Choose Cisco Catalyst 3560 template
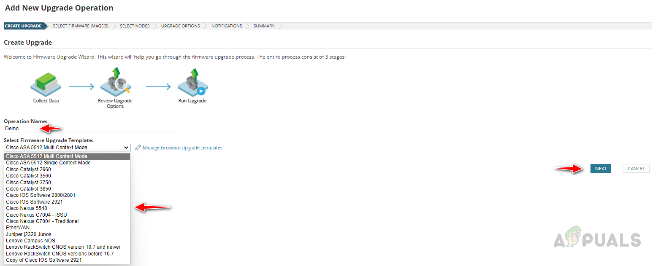 pyautogui.click(x=67, y=176)
